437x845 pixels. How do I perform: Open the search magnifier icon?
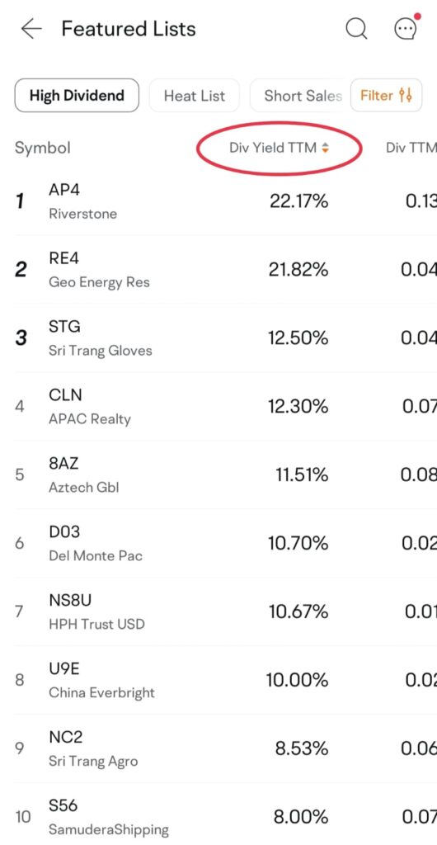pyautogui.click(x=356, y=29)
